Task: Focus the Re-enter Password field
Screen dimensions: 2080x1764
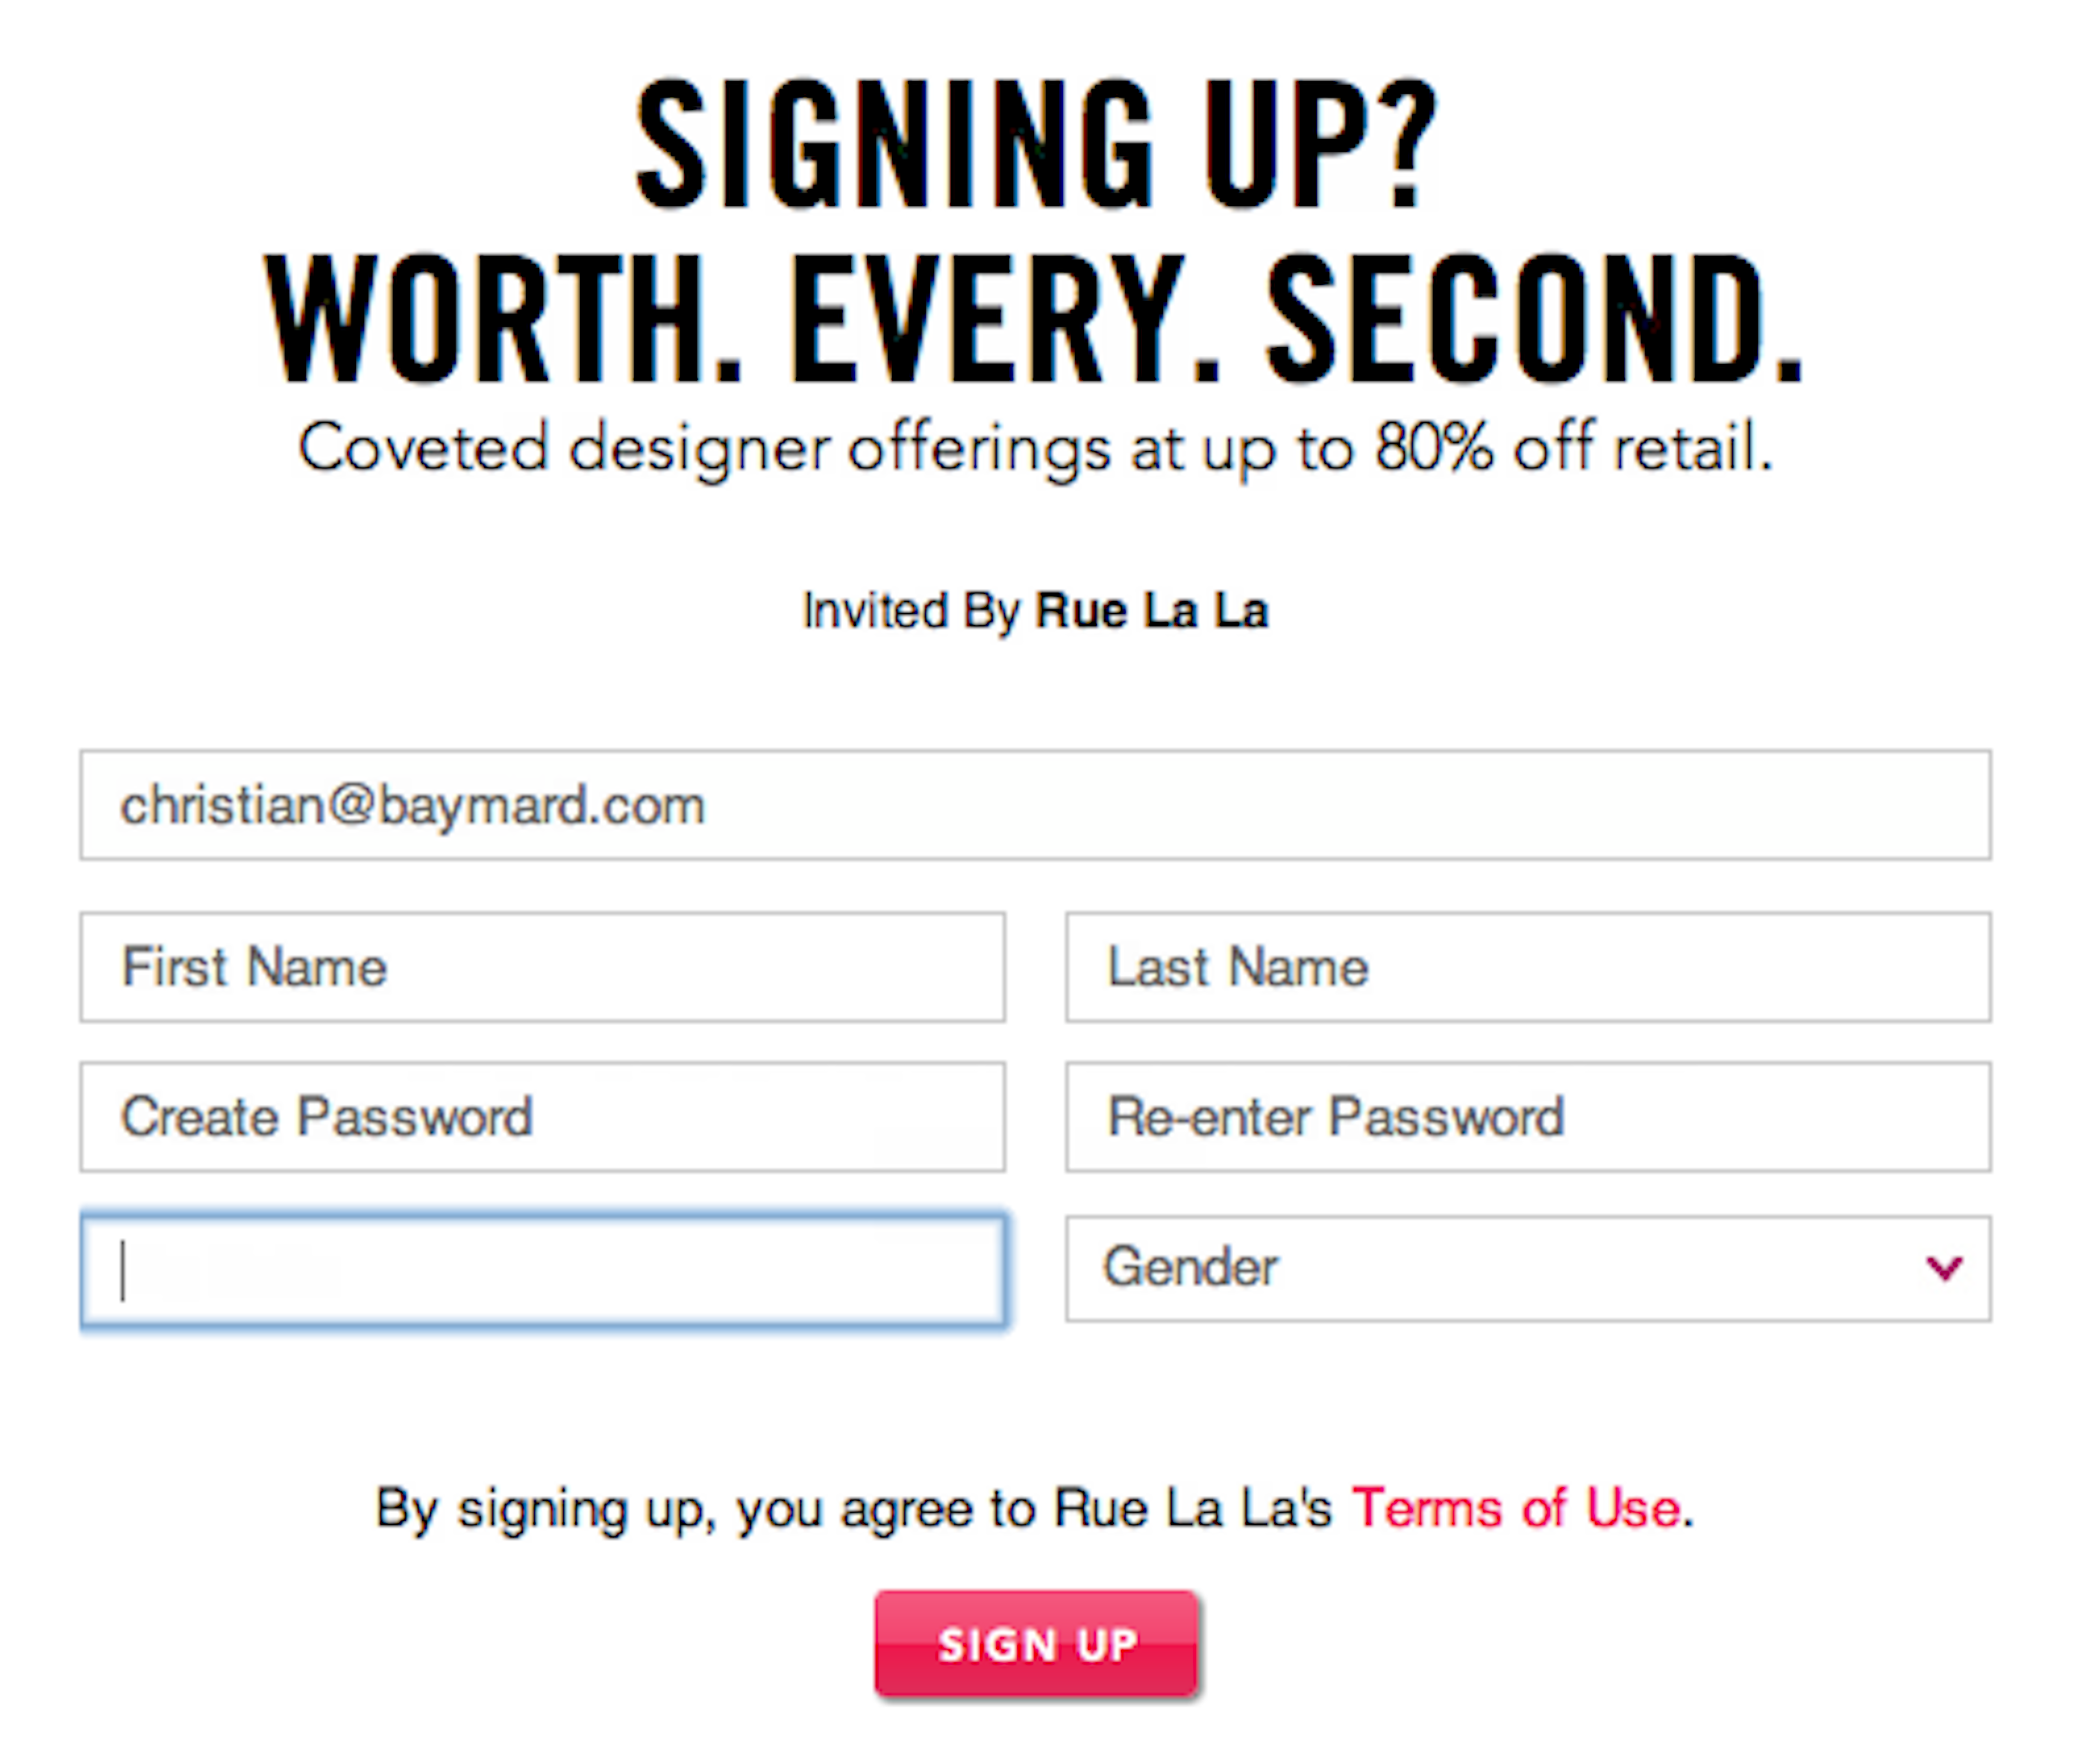Action: (1527, 1116)
